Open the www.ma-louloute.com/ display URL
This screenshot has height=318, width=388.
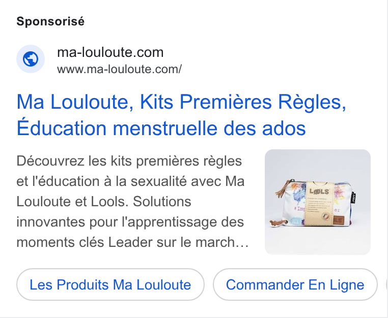pyautogui.click(x=119, y=69)
